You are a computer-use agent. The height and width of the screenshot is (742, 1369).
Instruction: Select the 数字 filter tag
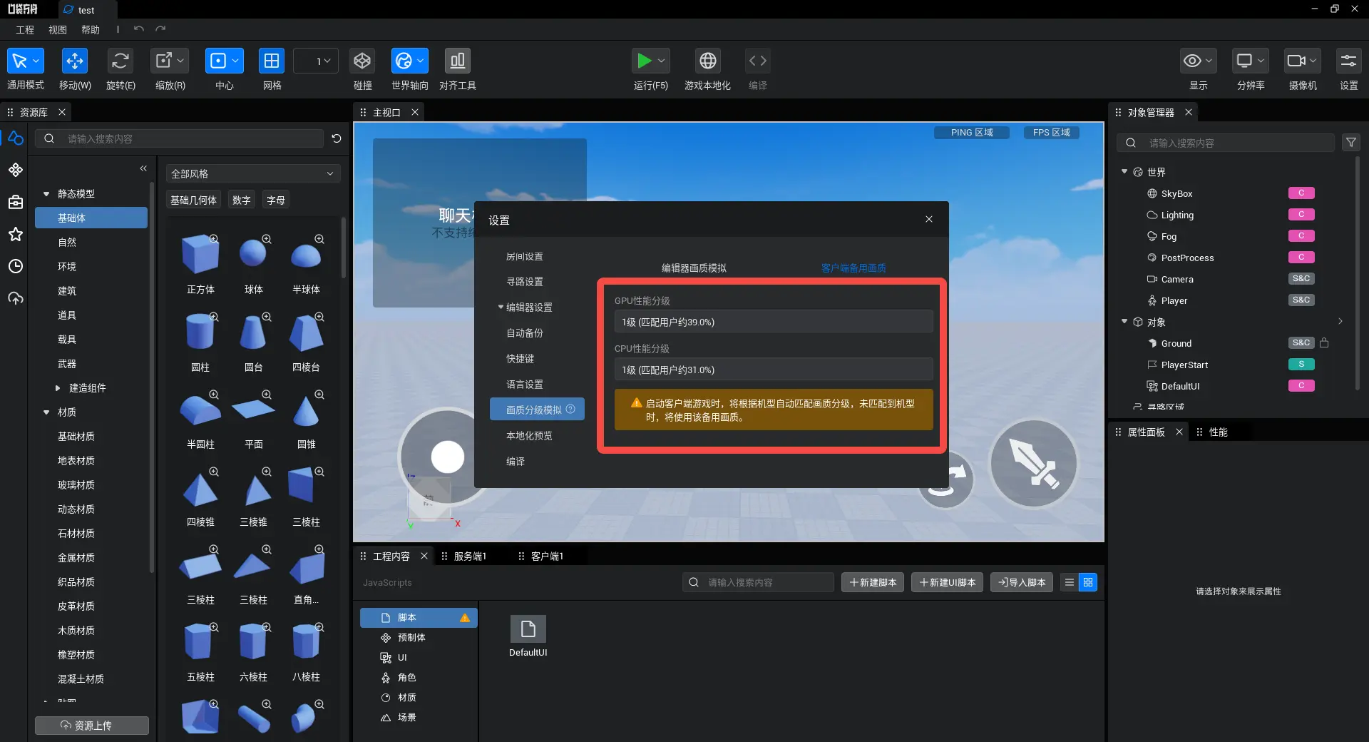click(x=242, y=200)
